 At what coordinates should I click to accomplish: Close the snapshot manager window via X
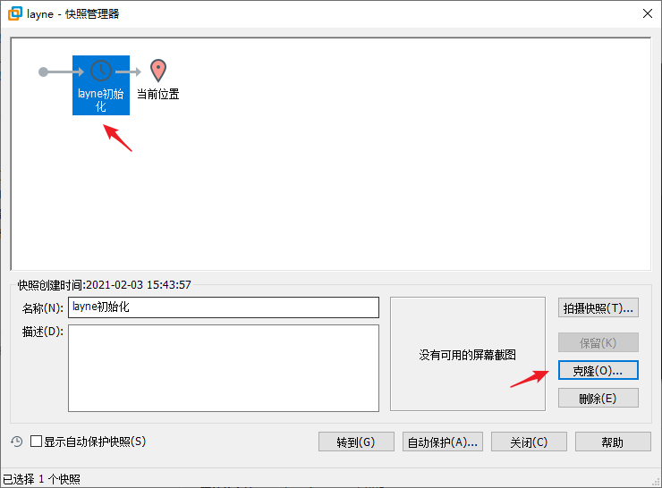click(646, 13)
